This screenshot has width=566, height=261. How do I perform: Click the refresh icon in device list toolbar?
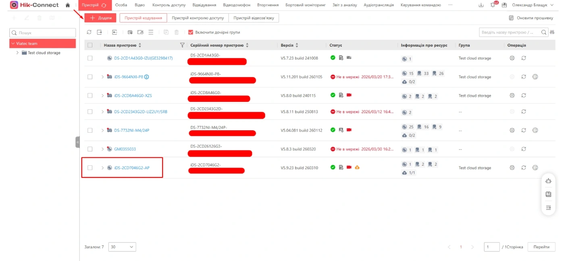pos(89,32)
